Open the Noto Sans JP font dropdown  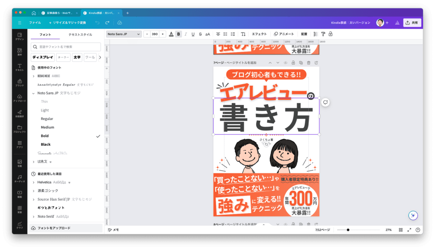pyautogui.click(x=124, y=34)
